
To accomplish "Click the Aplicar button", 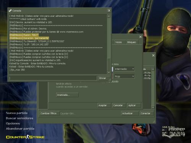I will point(134,105).
